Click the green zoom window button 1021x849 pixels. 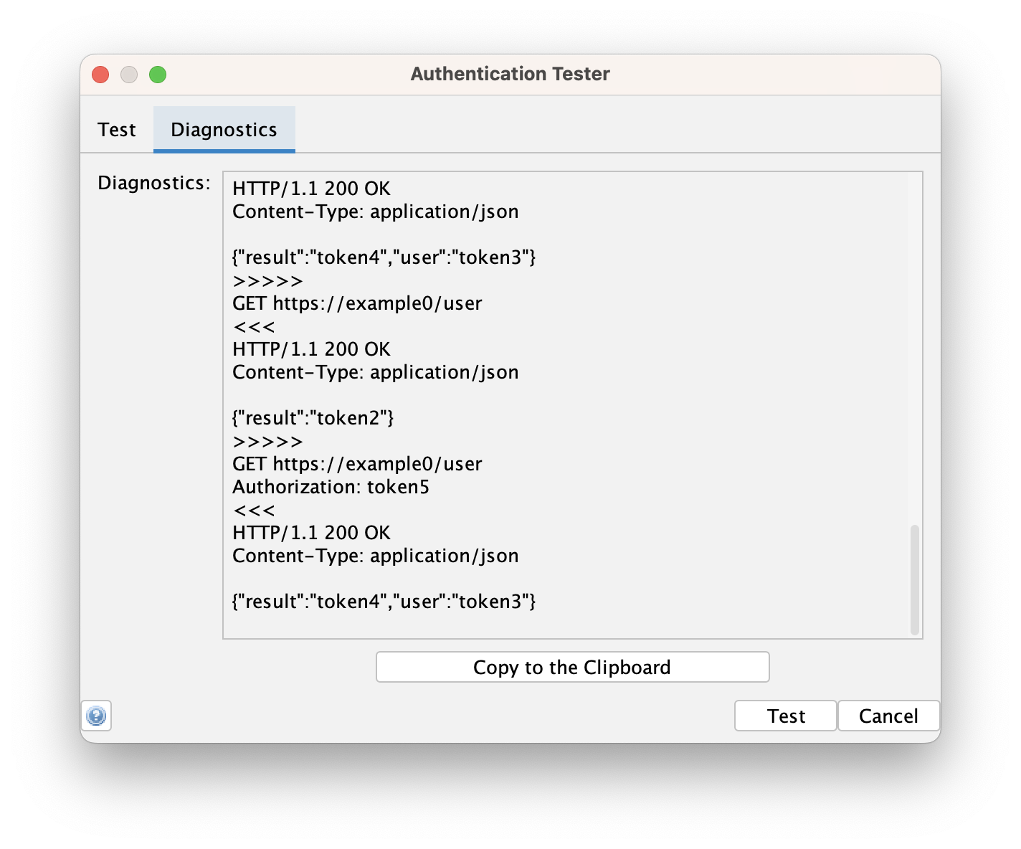point(158,74)
